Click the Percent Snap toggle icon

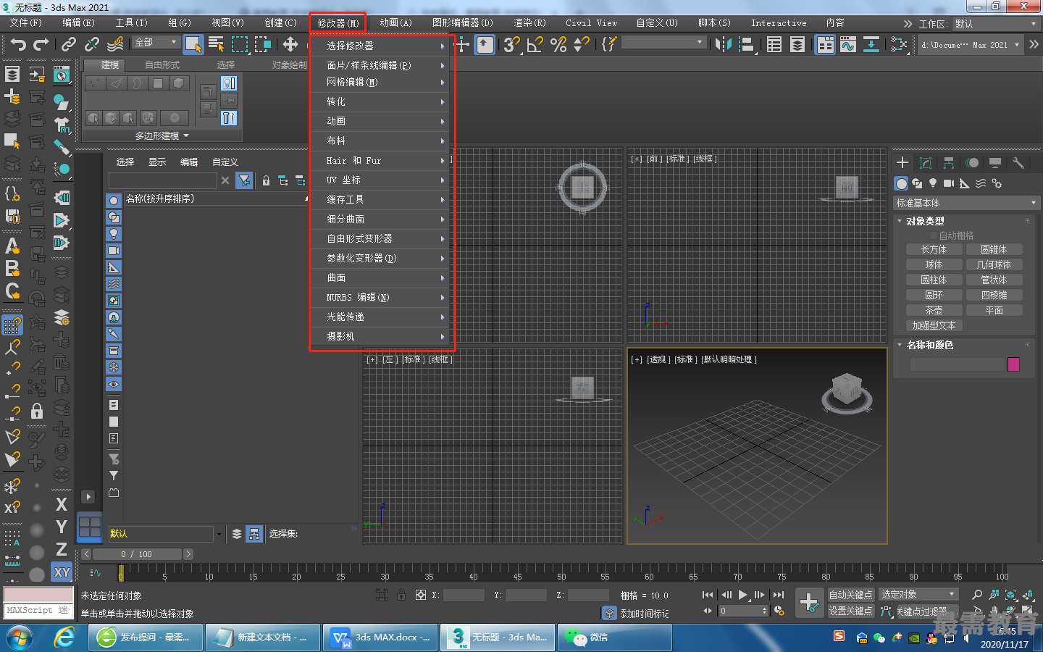558,45
